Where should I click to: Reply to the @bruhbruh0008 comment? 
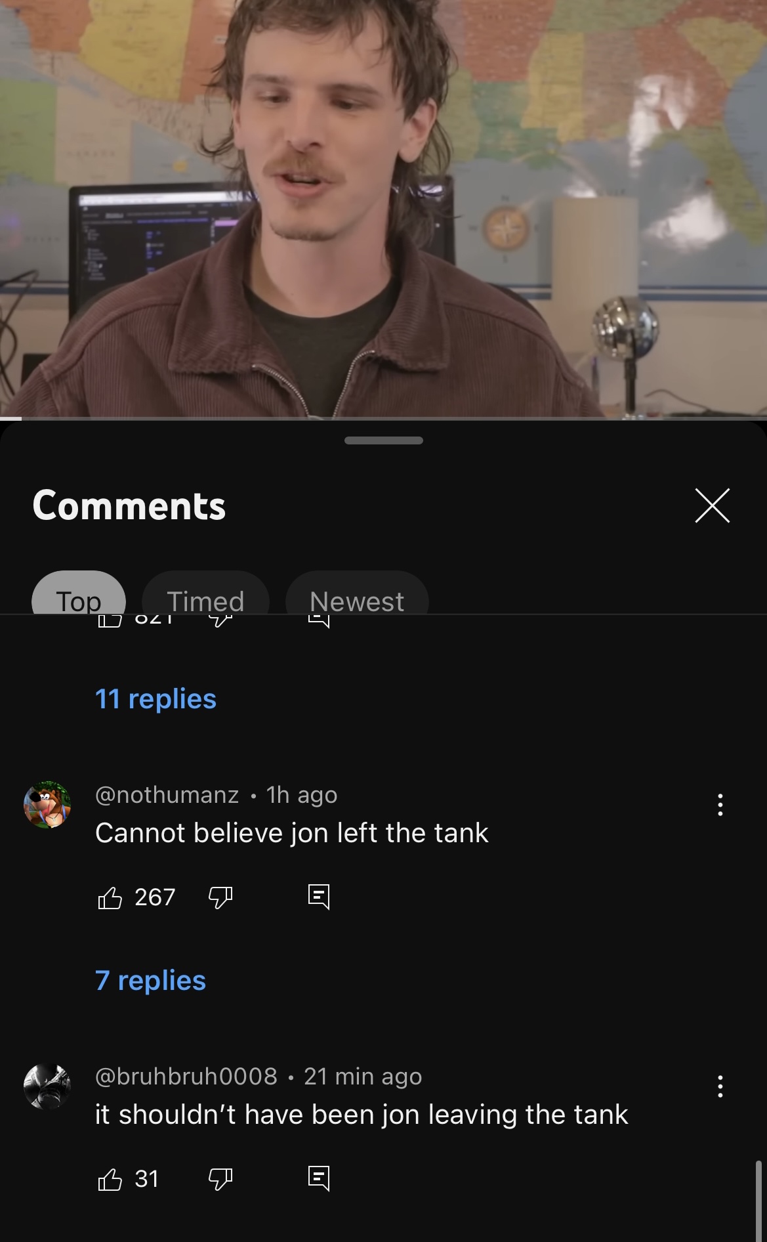click(x=319, y=1178)
